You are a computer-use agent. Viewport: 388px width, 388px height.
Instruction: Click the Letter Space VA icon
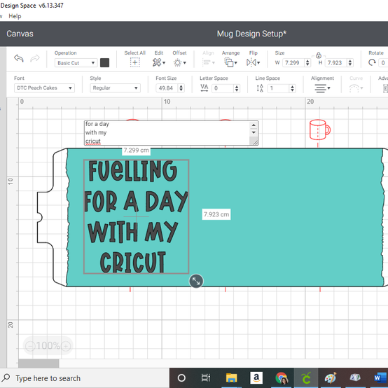point(204,88)
